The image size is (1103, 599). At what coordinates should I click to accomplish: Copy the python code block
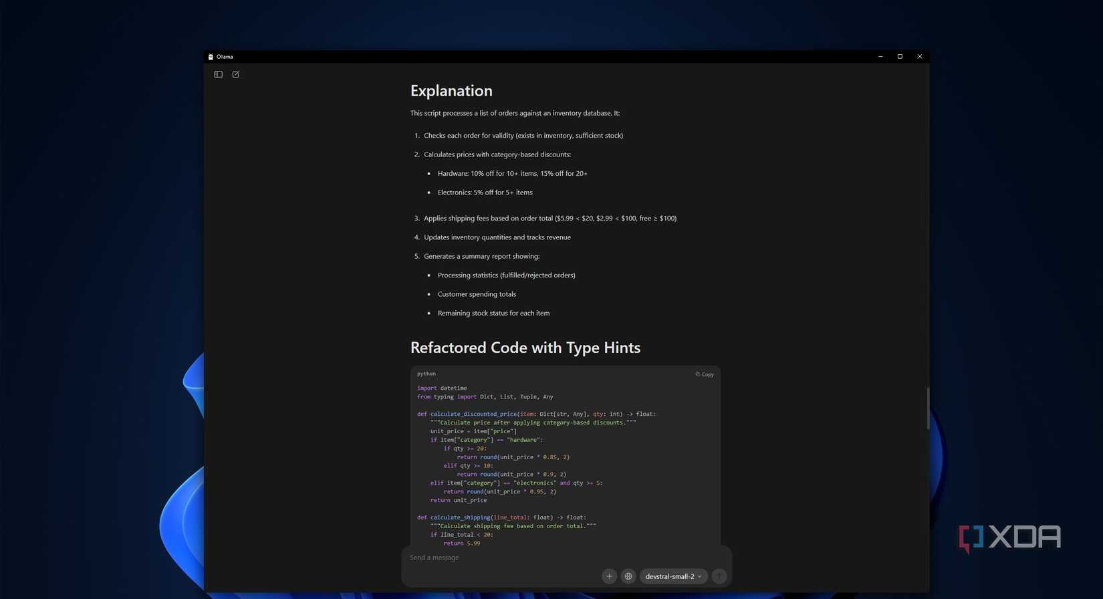pyautogui.click(x=705, y=374)
